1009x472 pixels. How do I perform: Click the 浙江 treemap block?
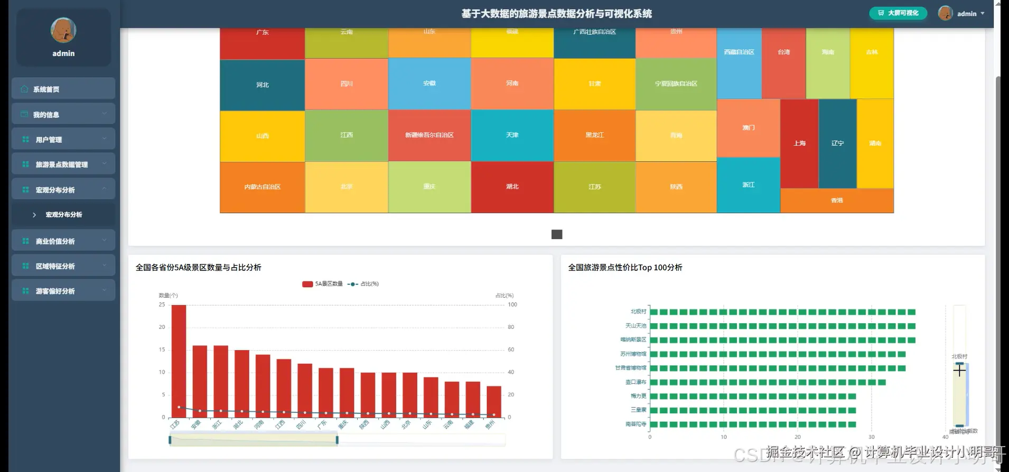click(x=749, y=185)
